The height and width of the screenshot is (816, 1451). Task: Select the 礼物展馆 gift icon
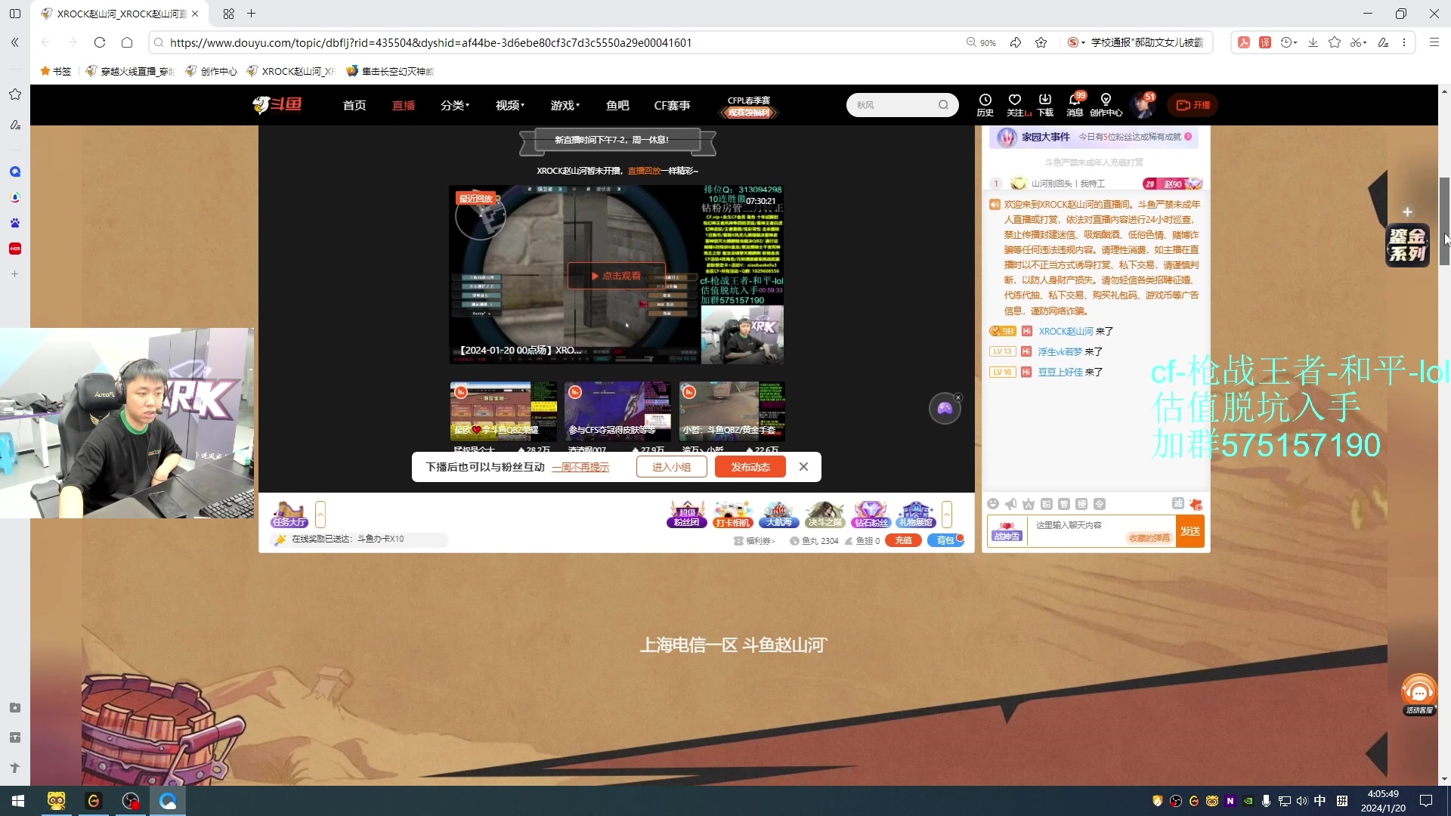[916, 515]
